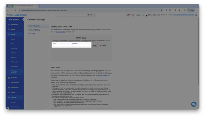
Task: Open the site dropdown arrow beside quickandsimplehomes.com
Action: pos(196,15)
